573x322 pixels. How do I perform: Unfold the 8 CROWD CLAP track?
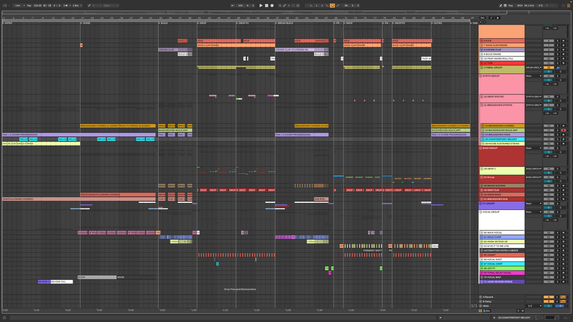click(481, 50)
